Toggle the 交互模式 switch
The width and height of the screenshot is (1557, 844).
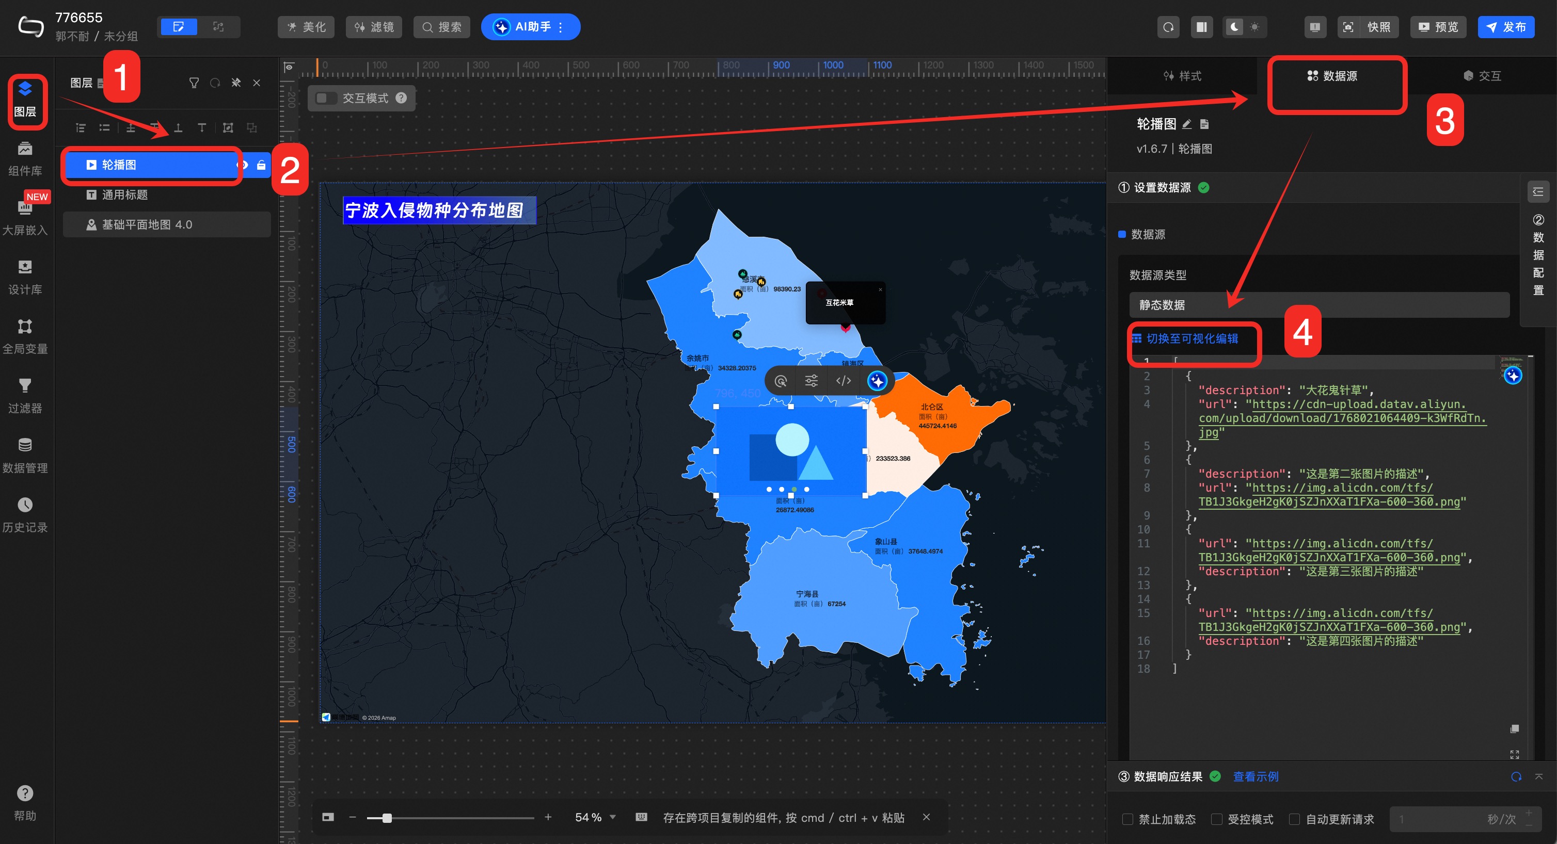click(326, 98)
